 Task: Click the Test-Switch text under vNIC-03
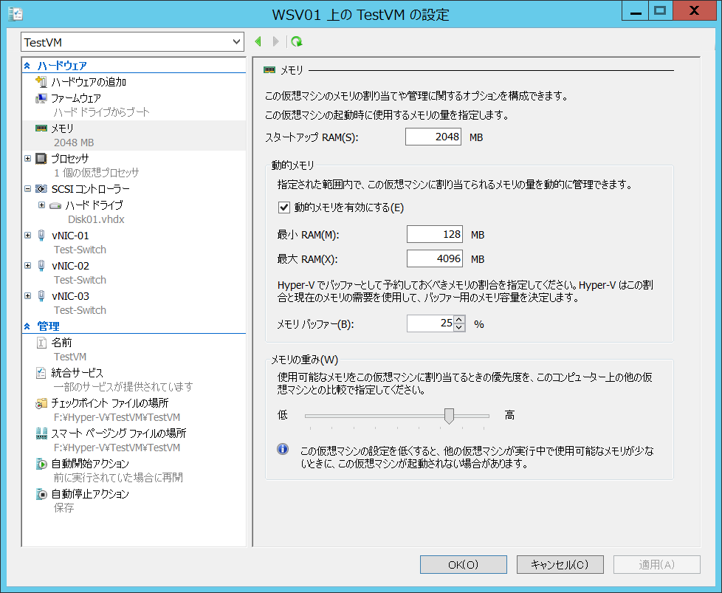pos(80,310)
